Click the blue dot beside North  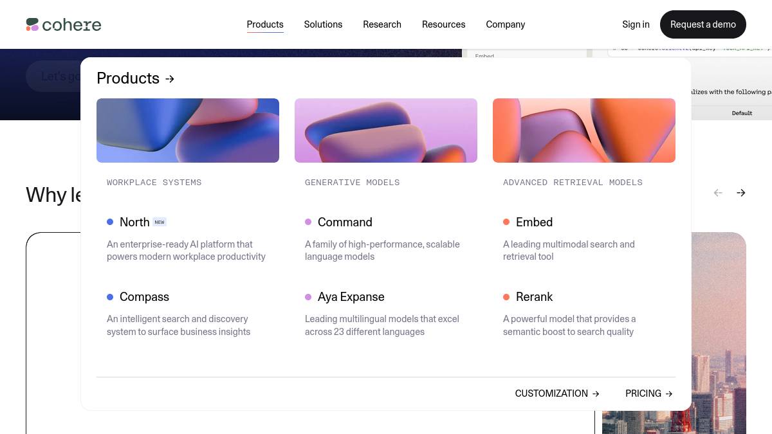[110, 222]
